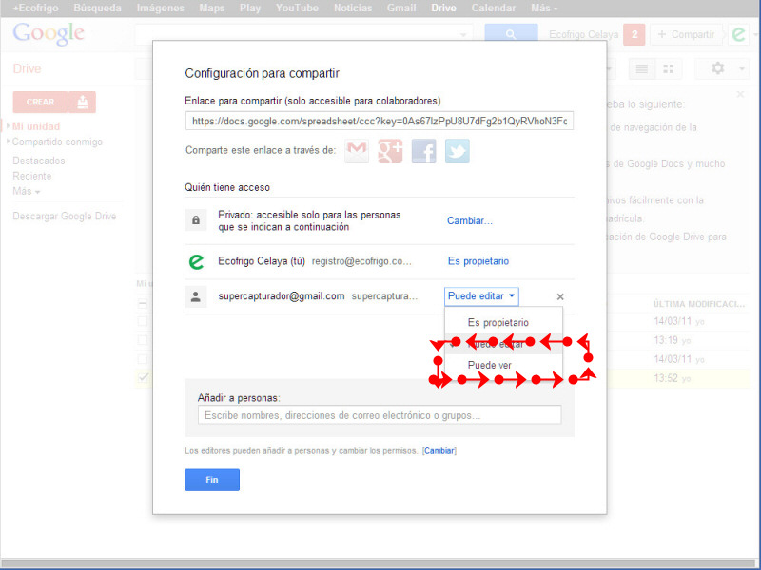The image size is (761, 570).
Task: Select Es propietario in dropdown
Action: coord(498,323)
